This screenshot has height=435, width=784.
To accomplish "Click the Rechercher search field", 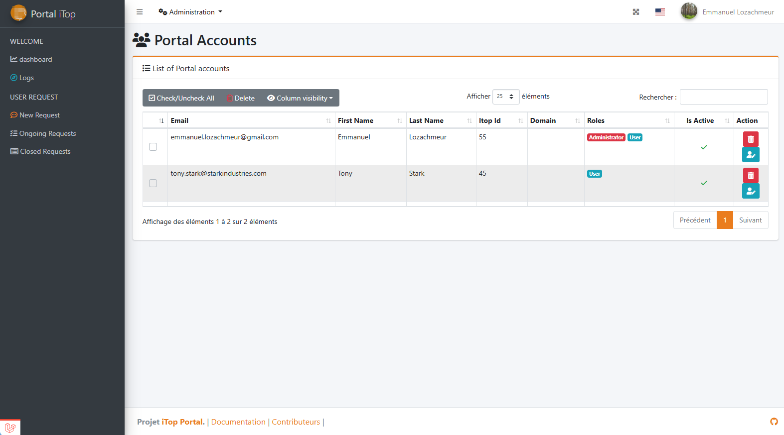I will point(723,97).
